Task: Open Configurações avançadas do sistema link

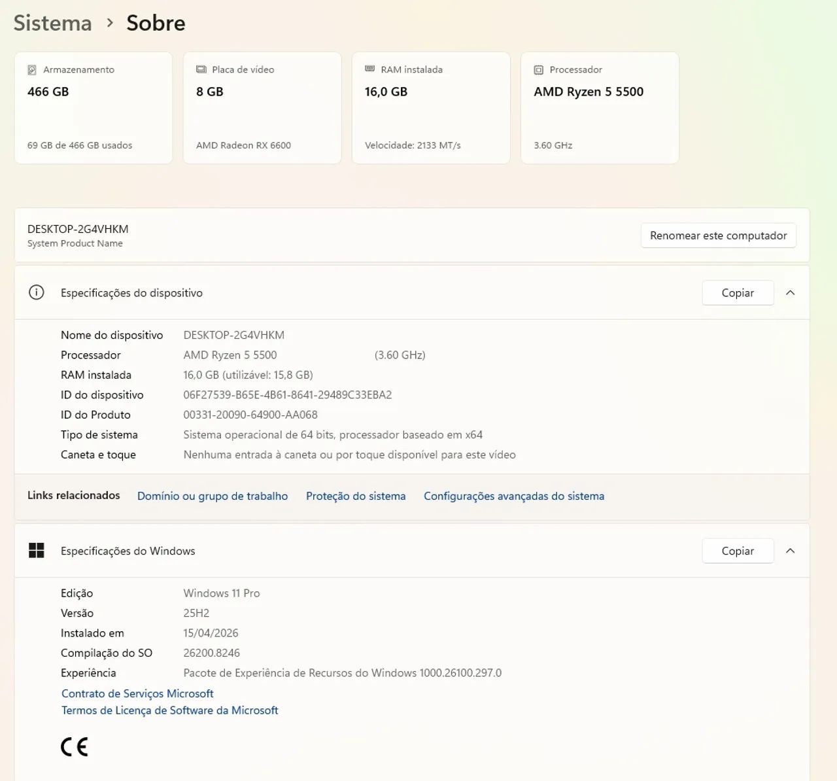Action: click(514, 496)
